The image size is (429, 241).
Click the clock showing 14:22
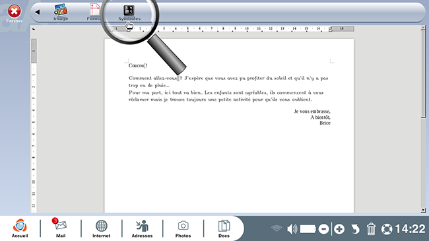[410, 229]
